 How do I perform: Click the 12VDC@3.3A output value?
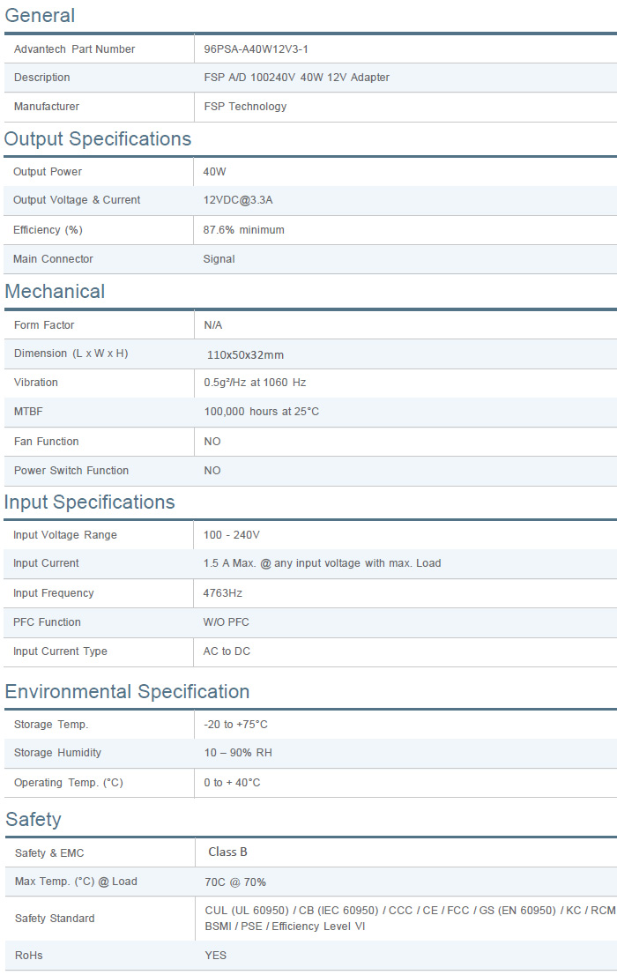238,200
